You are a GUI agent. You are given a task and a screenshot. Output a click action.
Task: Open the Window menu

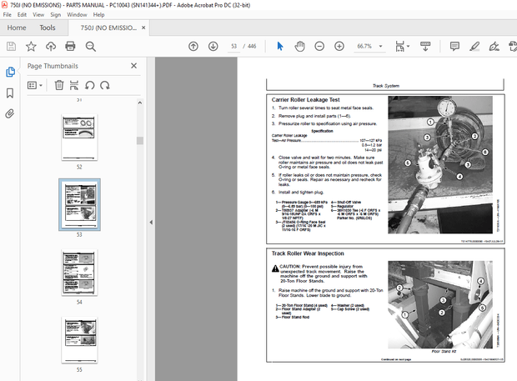(77, 14)
